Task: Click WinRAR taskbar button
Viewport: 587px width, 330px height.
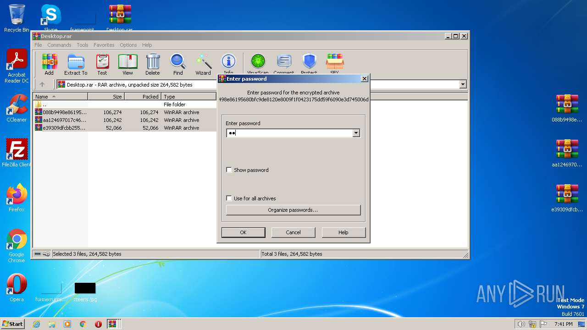Action: click(112, 324)
